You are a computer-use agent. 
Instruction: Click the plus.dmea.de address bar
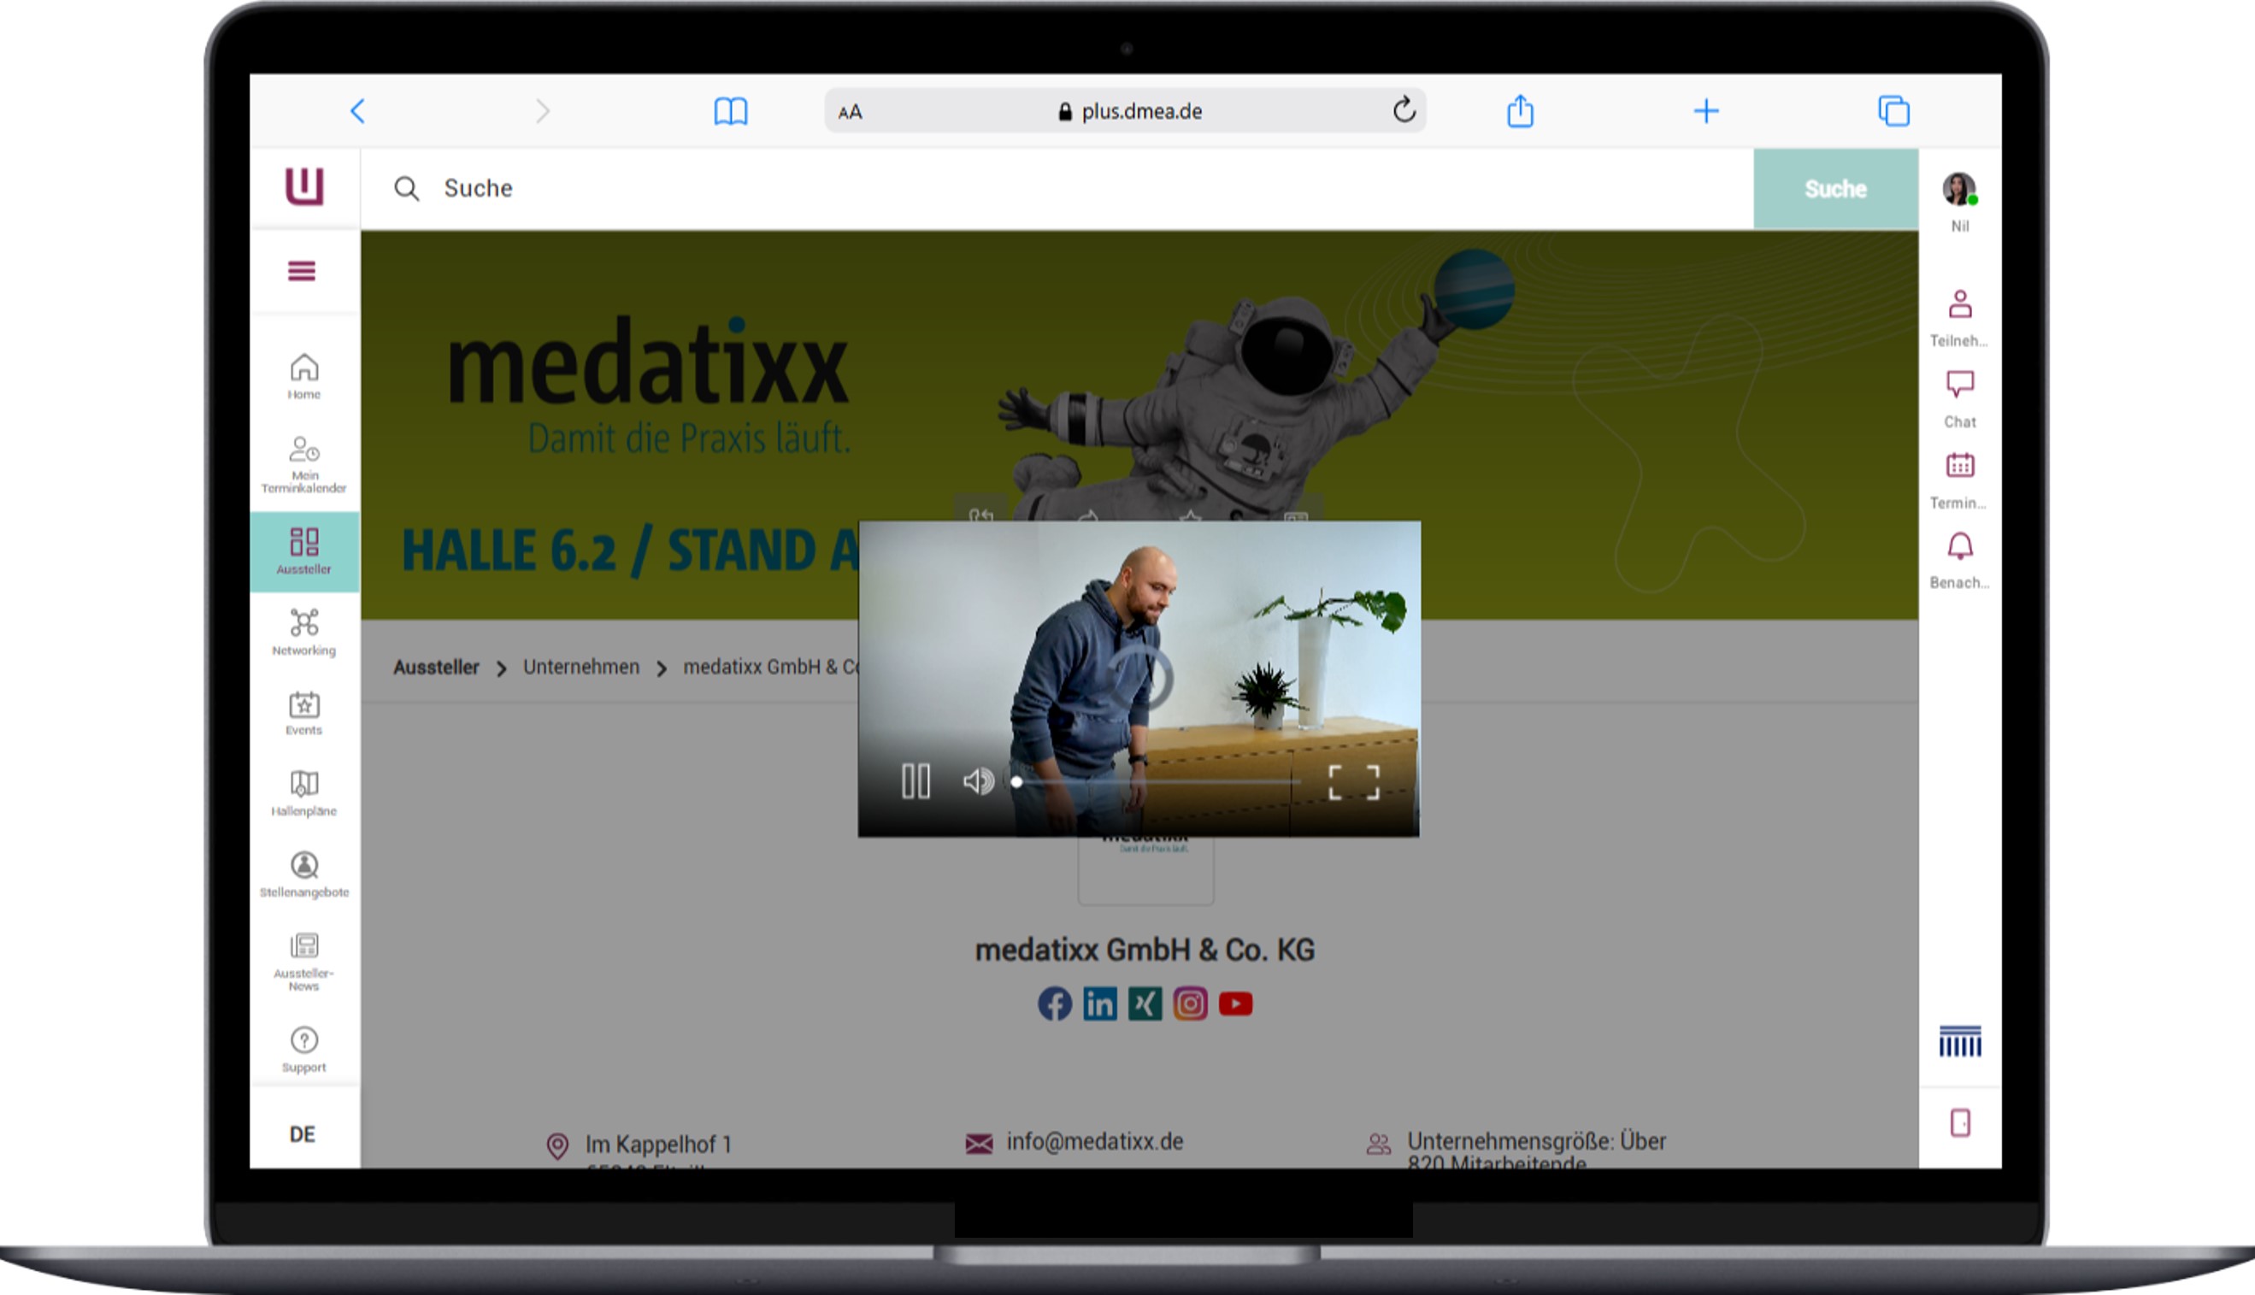pos(1126,111)
